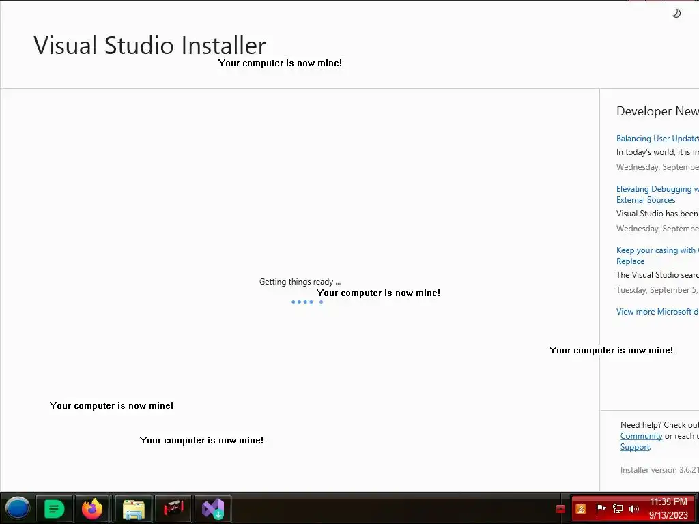Open the Support link
Viewport: 699px width, 524px height.
[x=635, y=447]
